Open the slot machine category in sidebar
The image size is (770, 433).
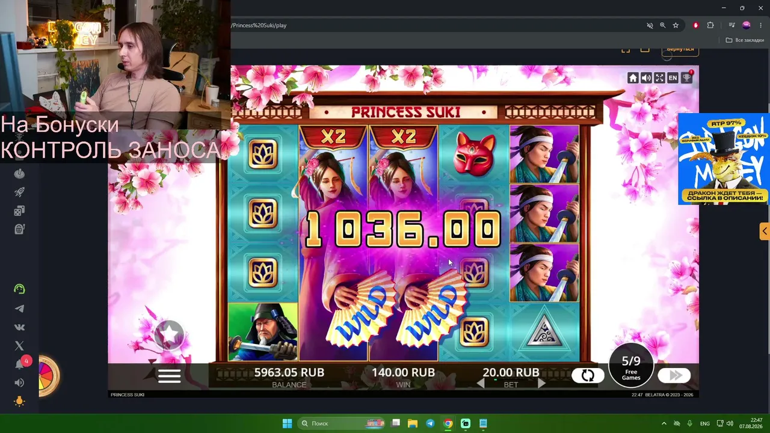coord(19,229)
